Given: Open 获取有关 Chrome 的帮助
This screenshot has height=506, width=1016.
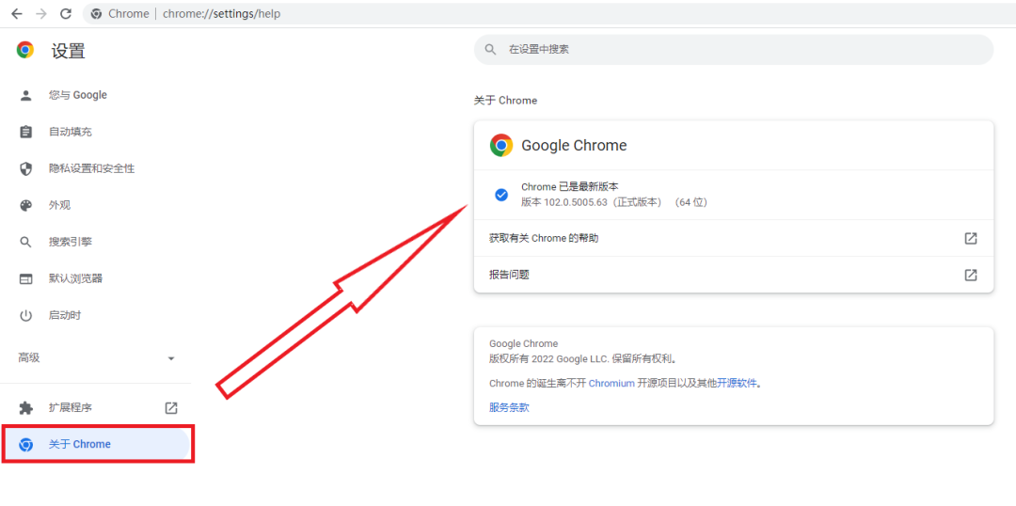Looking at the screenshot, I should click(734, 239).
